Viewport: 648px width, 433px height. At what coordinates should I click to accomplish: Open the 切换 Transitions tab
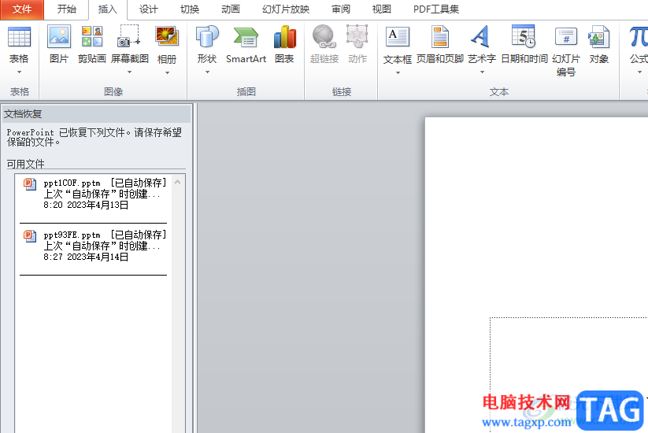coord(190,9)
